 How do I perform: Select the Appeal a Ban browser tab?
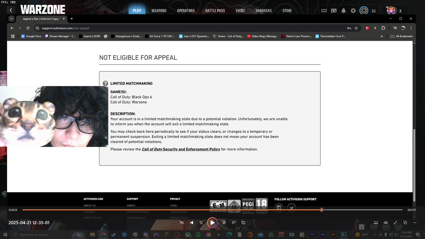coord(42,18)
